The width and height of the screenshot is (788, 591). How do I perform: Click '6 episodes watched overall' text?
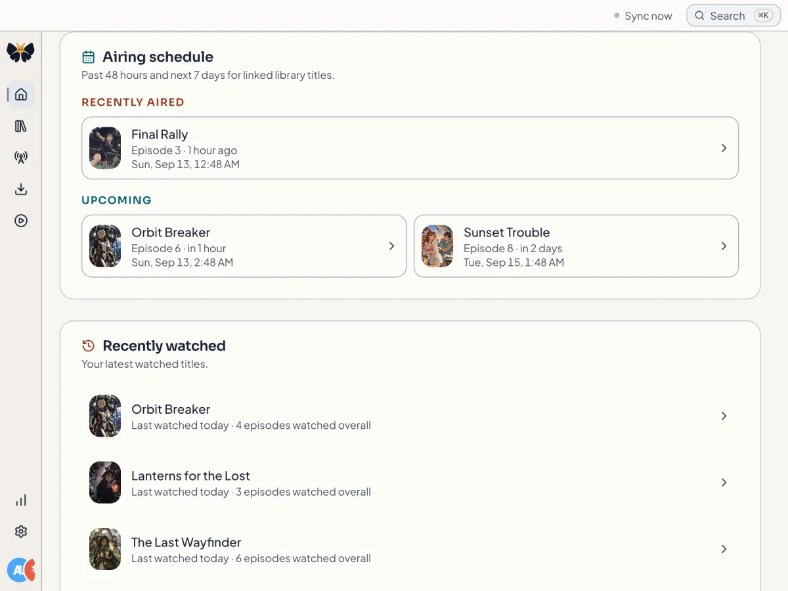point(303,558)
